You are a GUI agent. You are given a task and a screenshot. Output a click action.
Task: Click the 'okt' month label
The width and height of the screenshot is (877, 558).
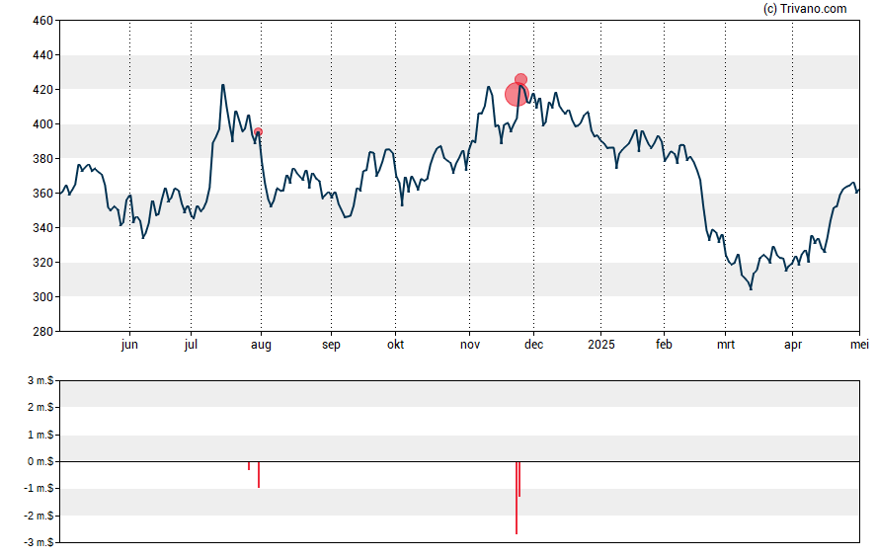point(395,344)
